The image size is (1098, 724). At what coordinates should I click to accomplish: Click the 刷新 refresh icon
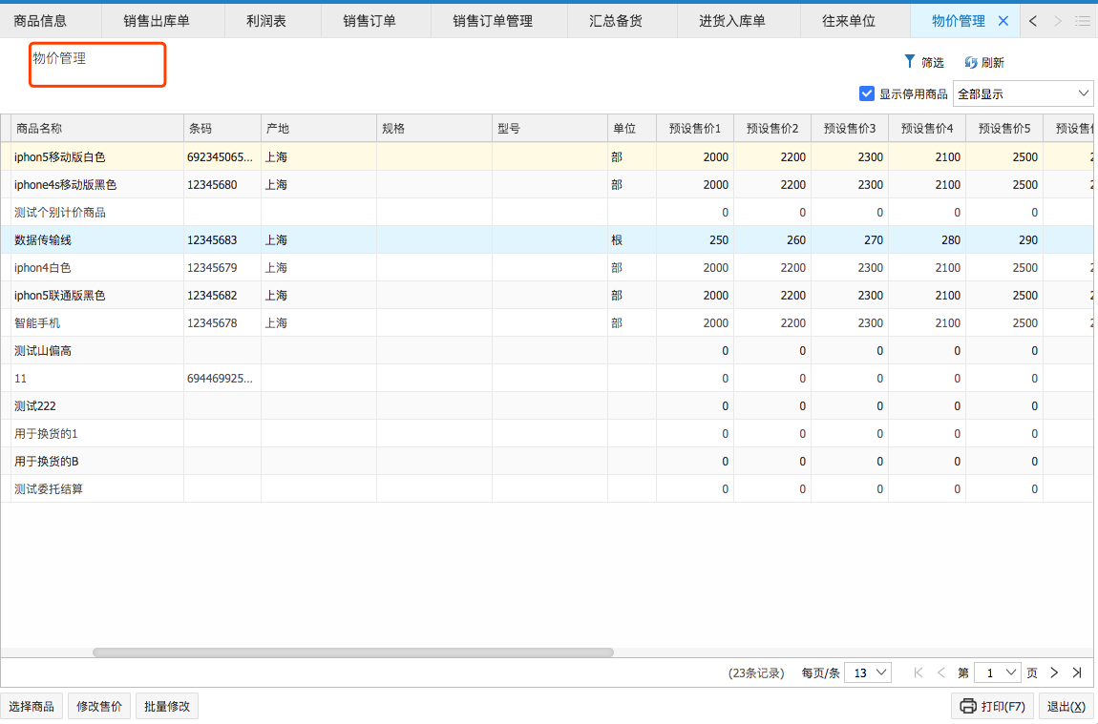[x=971, y=62]
